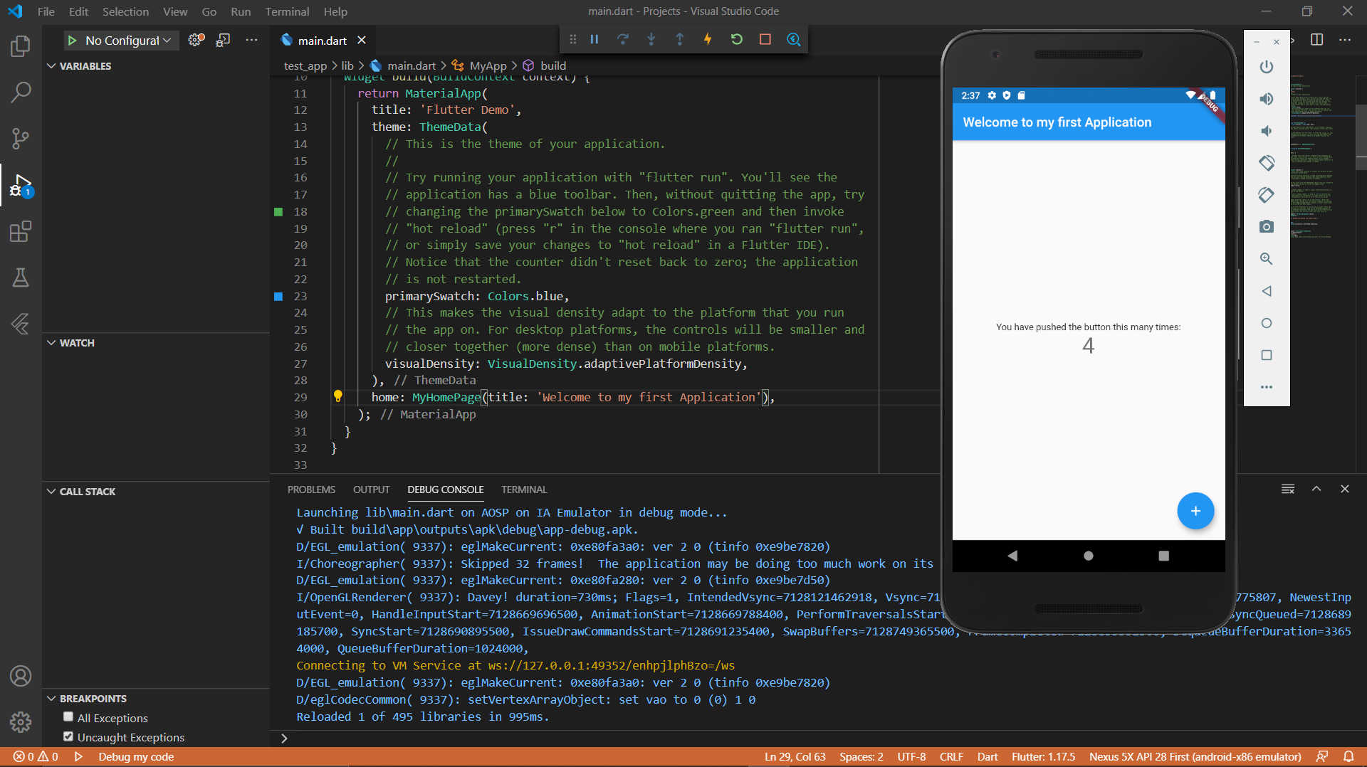Open the Run menu
The image size is (1367, 767).
click(x=241, y=11)
